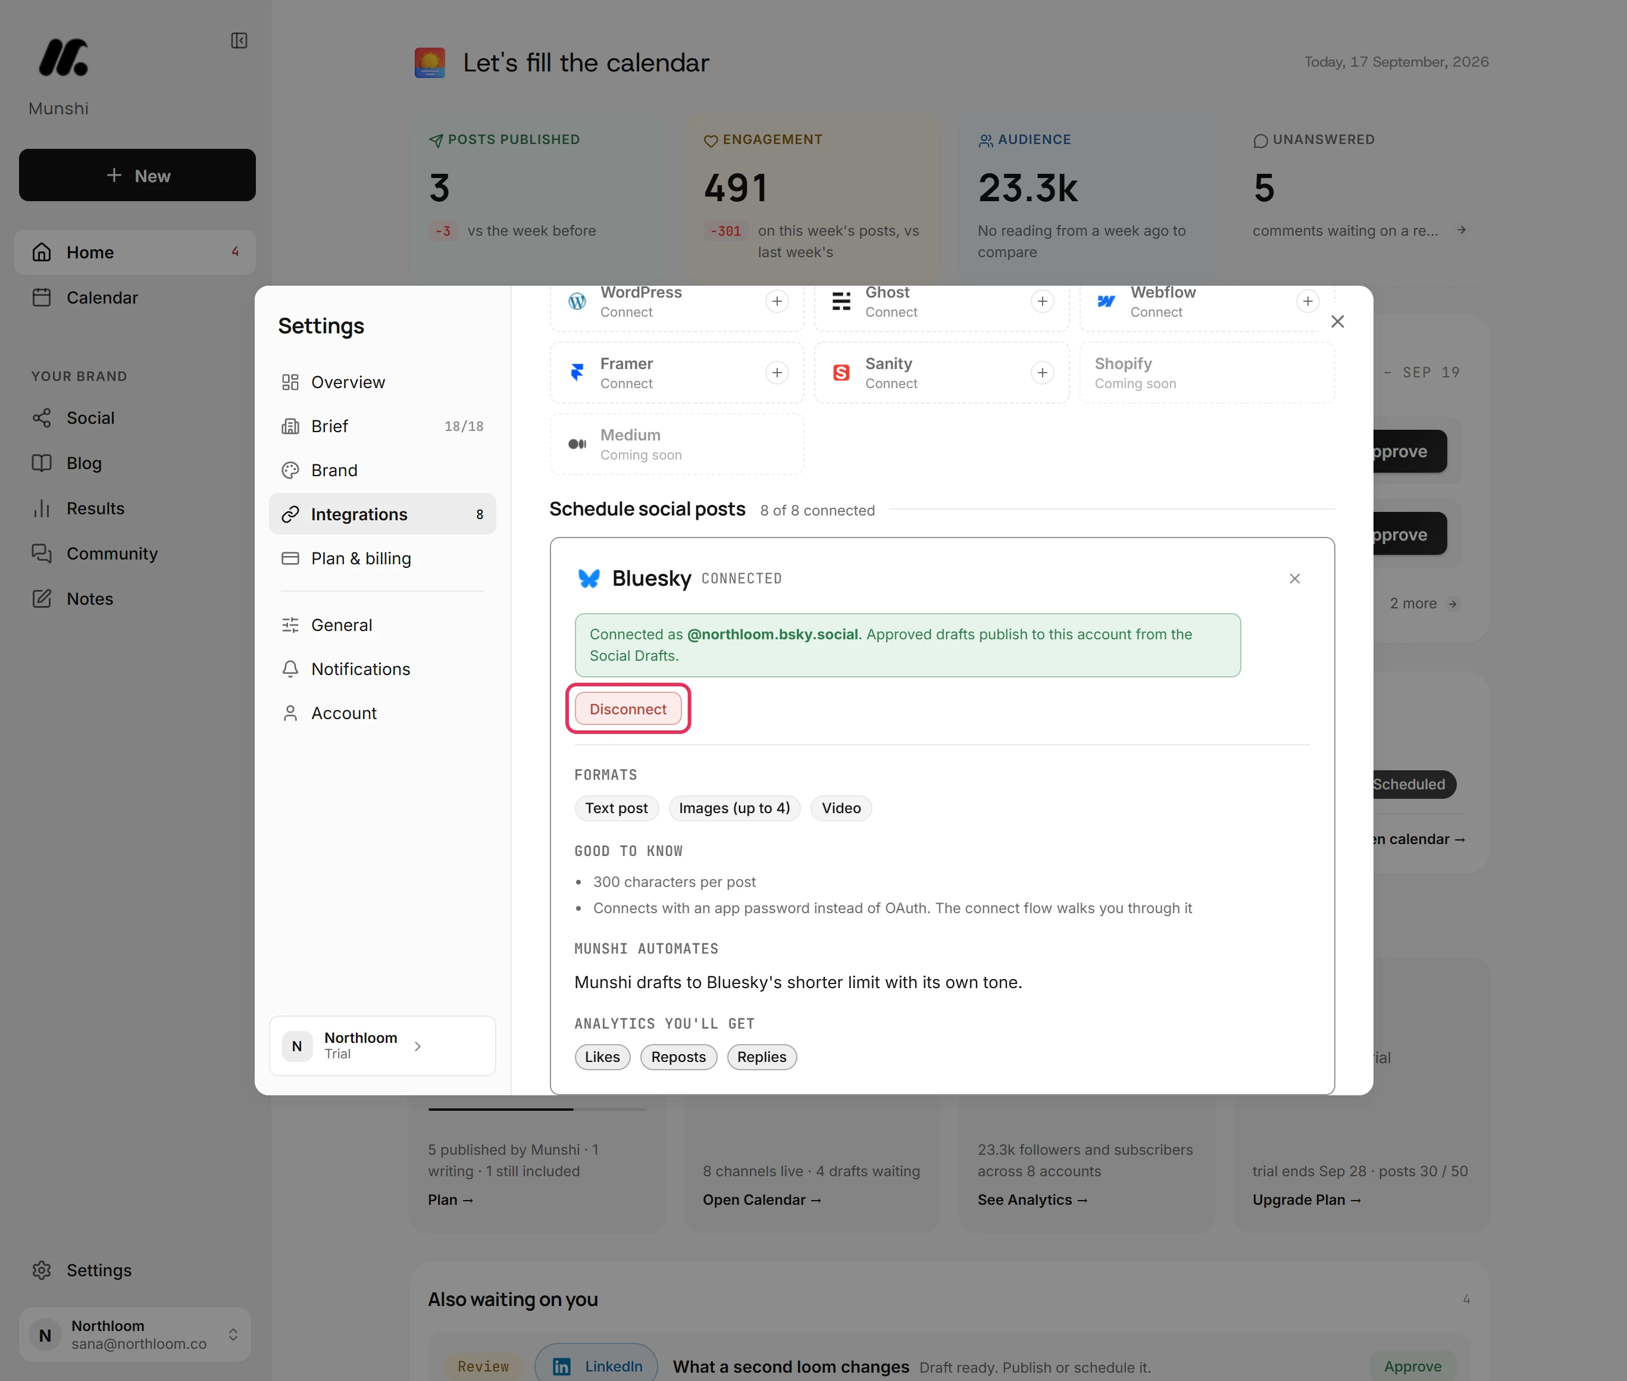Add Ghost integration with plus icon
The height and width of the screenshot is (1381, 1627).
pos(1043,301)
